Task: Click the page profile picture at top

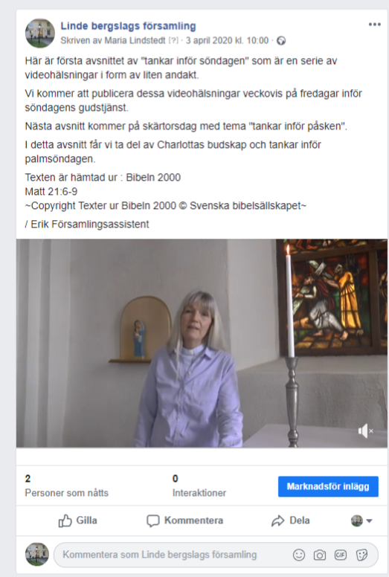Action: point(39,33)
